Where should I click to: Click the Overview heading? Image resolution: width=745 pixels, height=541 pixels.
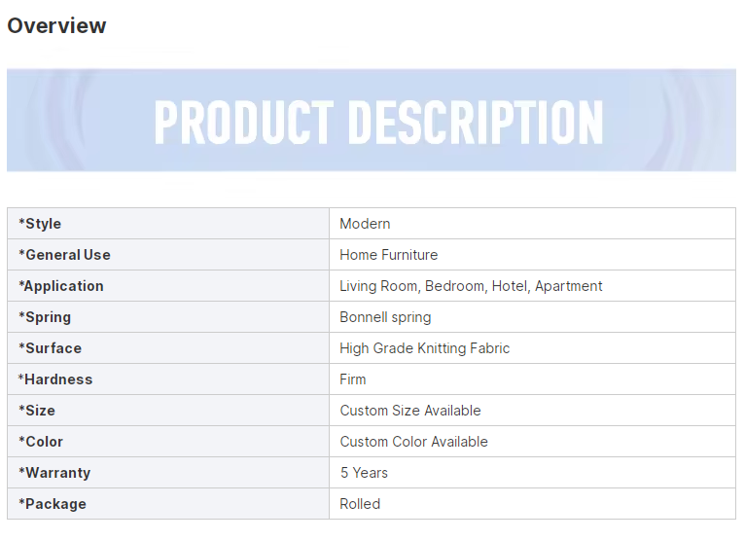[56, 25]
